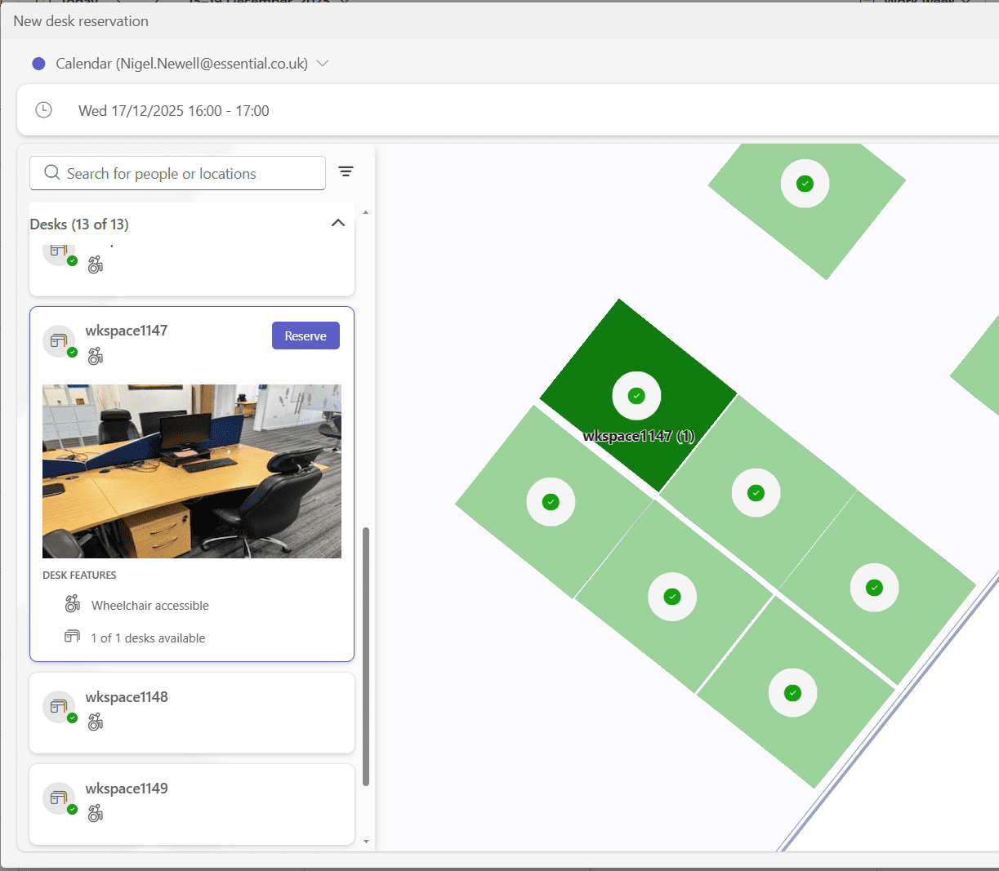Select the dark green wkspace1147 map marker
Screen dimensions: 999x871
pos(636,396)
